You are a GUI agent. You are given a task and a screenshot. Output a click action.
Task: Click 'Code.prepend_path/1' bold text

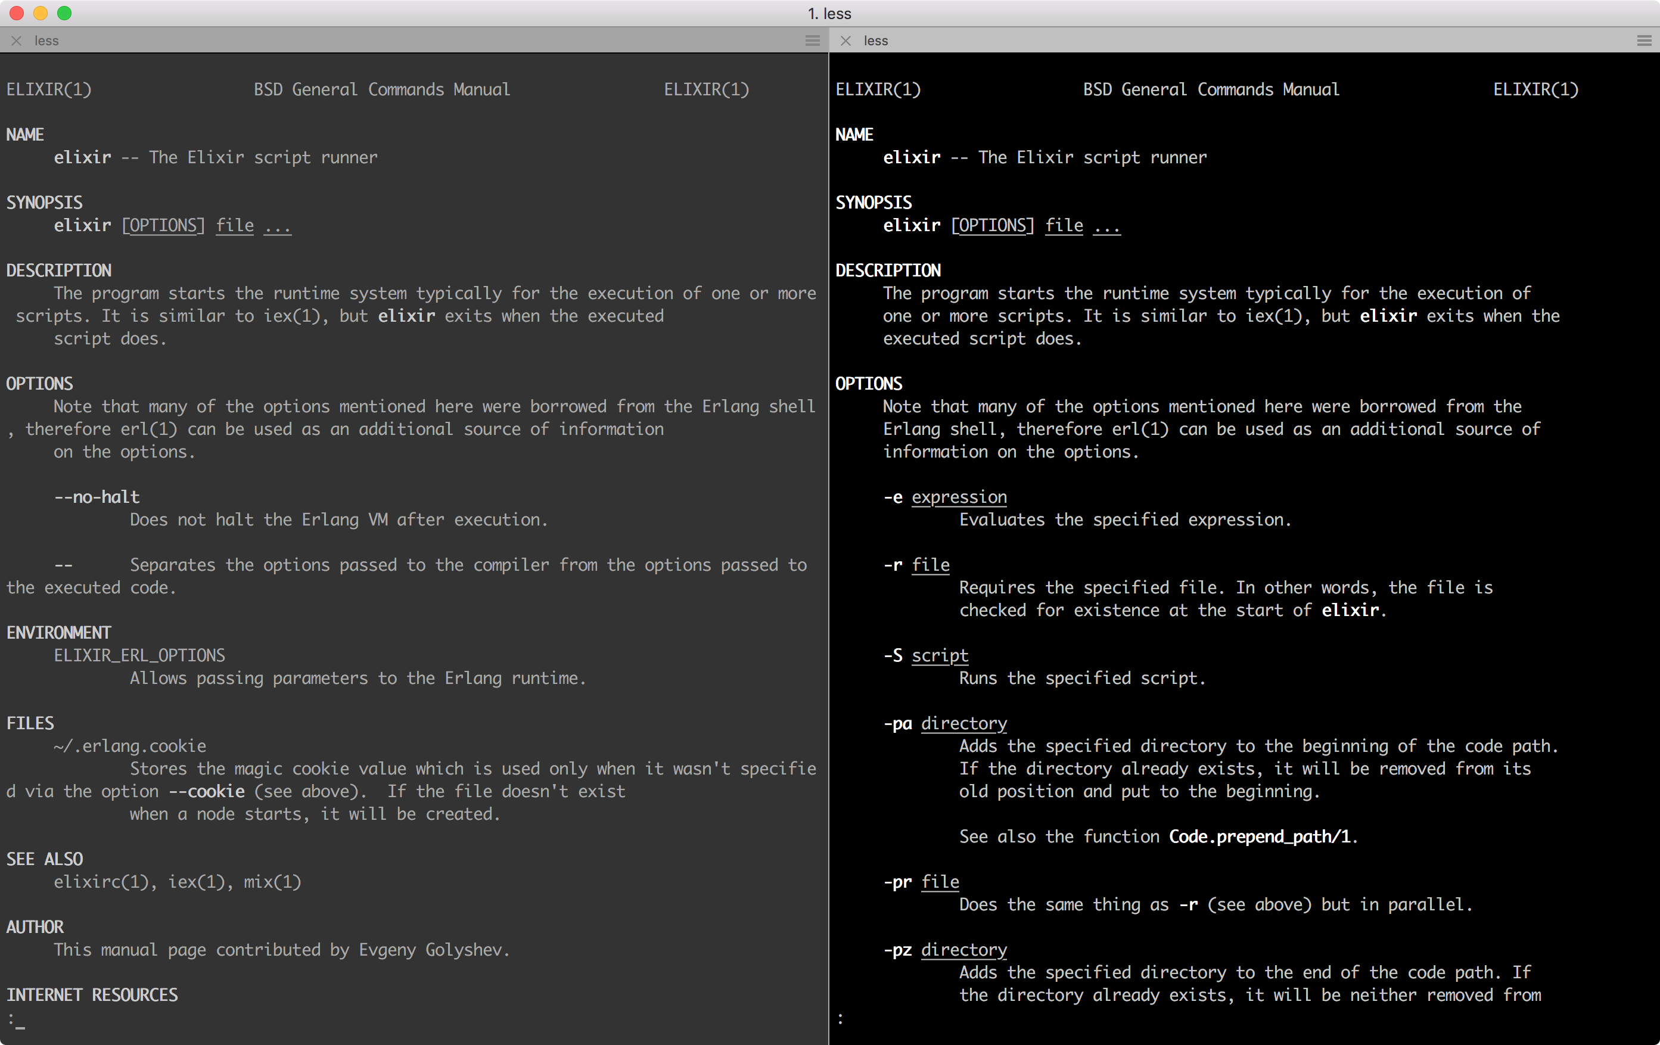(1259, 836)
